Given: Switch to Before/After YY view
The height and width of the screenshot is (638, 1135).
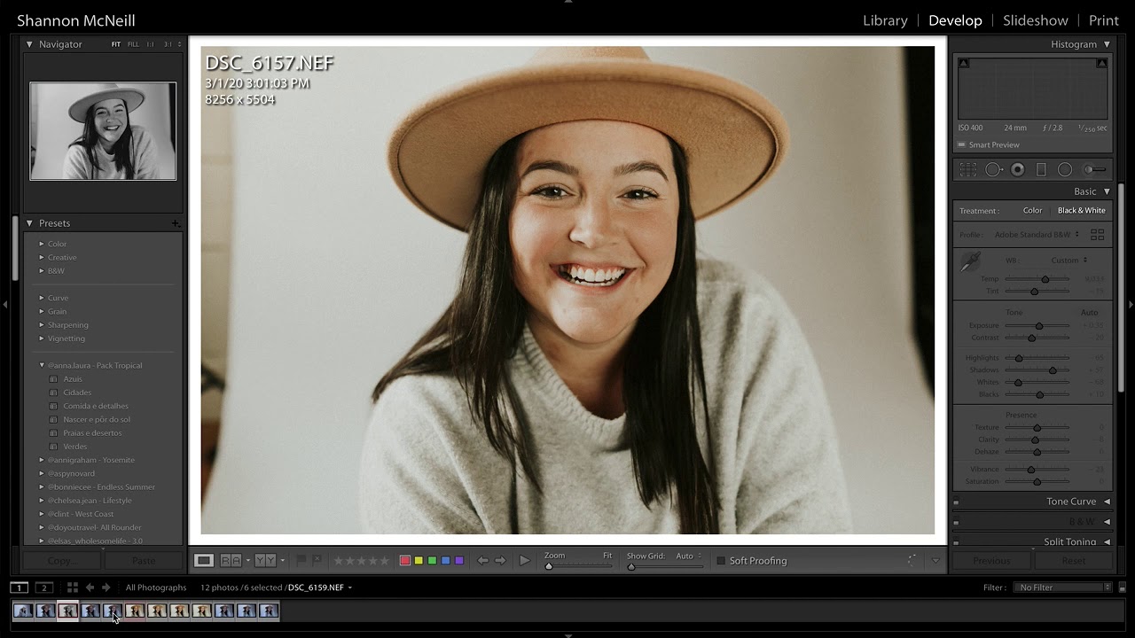Looking at the screenshot, I should point(265,560).
